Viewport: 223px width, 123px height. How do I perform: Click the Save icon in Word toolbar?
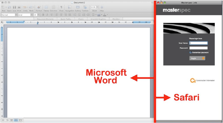point(14,7)
